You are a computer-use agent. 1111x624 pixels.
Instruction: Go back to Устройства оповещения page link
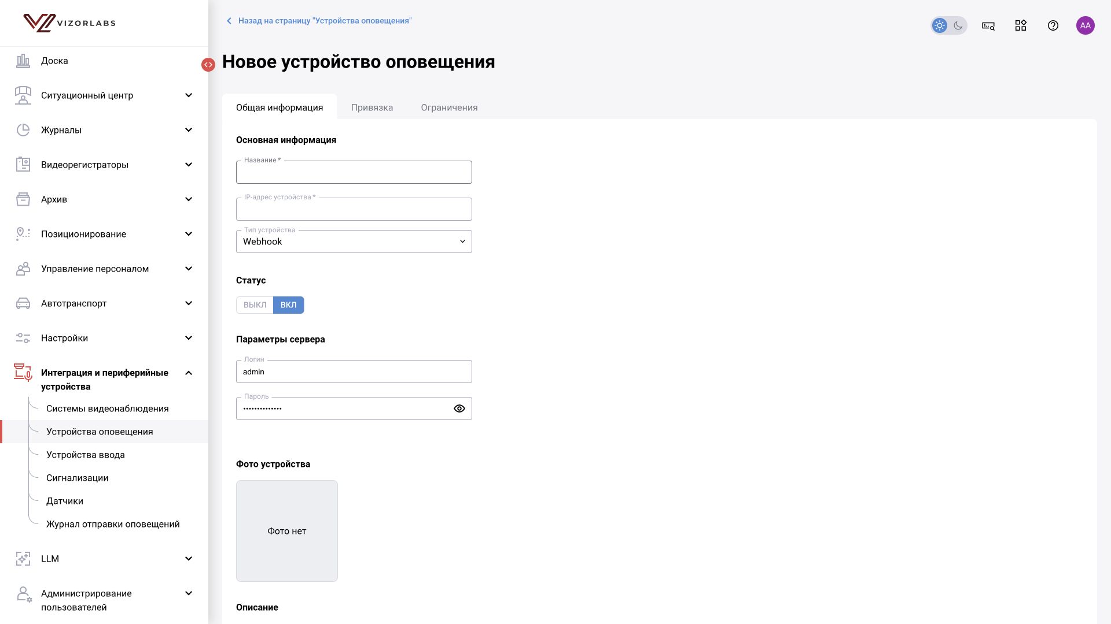(x=319, y=21)
